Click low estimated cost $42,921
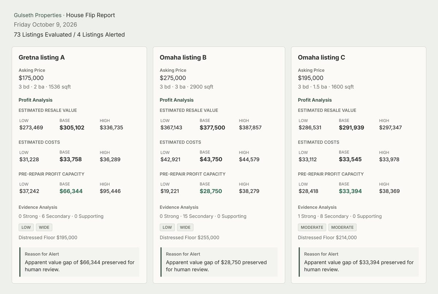Image resolution: width=438 pixels, height=294 pixels. point(170,159)
